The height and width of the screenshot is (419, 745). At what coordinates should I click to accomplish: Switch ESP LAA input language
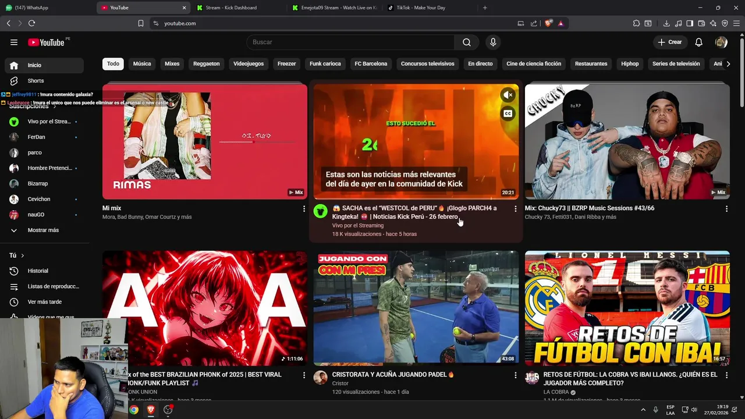point(670,410)
